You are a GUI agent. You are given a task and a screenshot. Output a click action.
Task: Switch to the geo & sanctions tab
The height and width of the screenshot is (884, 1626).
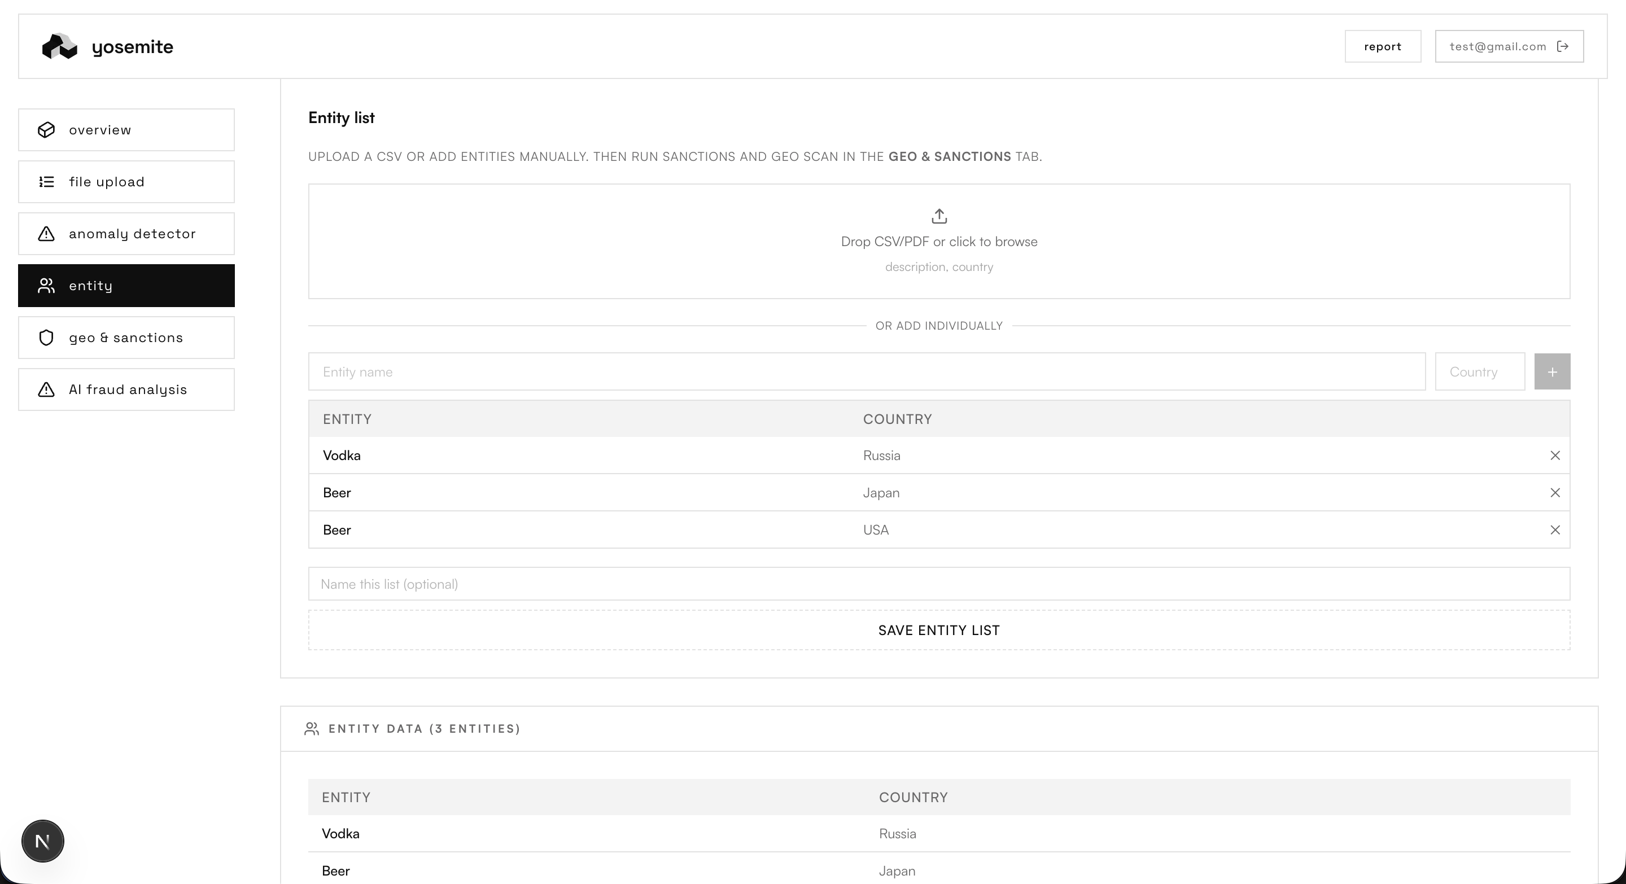126,338
